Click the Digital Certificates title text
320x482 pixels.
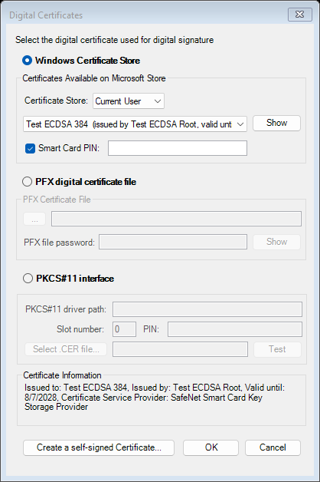click(x=46, y=15)
